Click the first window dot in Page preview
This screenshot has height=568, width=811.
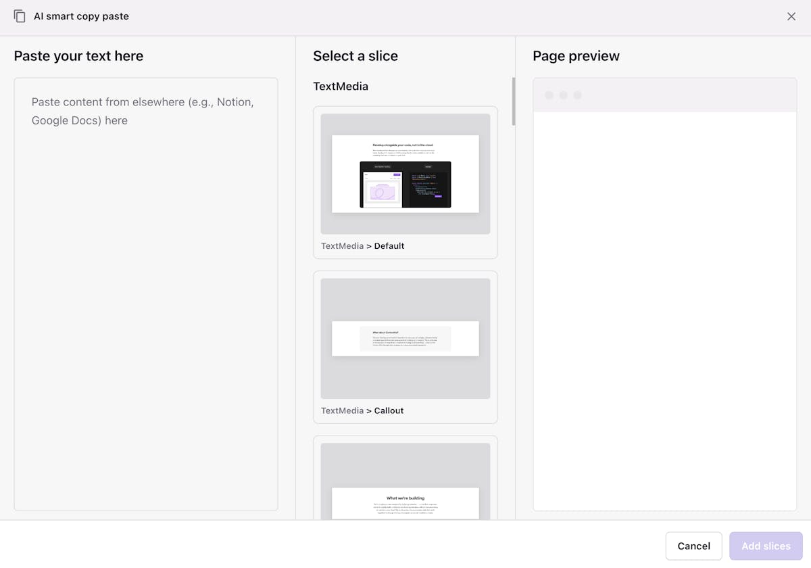549,95
